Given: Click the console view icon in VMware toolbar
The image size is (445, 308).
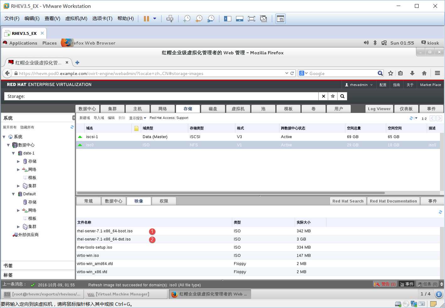Looking at the screenshot, I should [x=280, y=19].
